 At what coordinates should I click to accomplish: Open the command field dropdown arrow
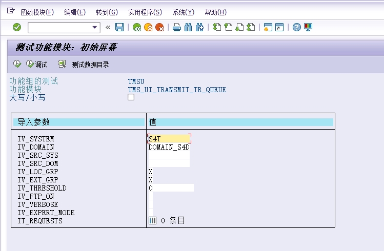[x=94, y=27]
